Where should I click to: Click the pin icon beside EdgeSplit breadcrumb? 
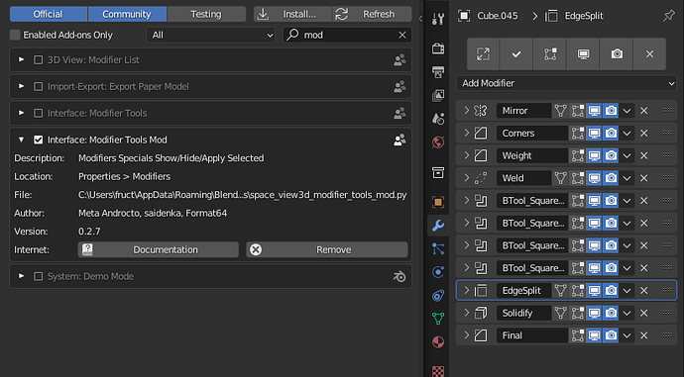click(x=668, y=16)
